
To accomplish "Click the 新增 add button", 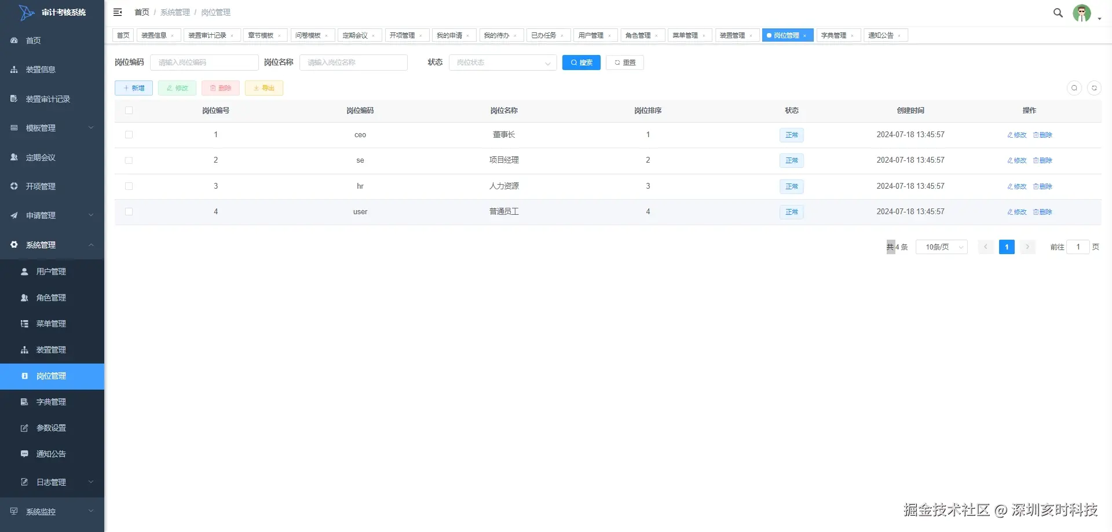I will pyautogui.click(x=134, y=88).
